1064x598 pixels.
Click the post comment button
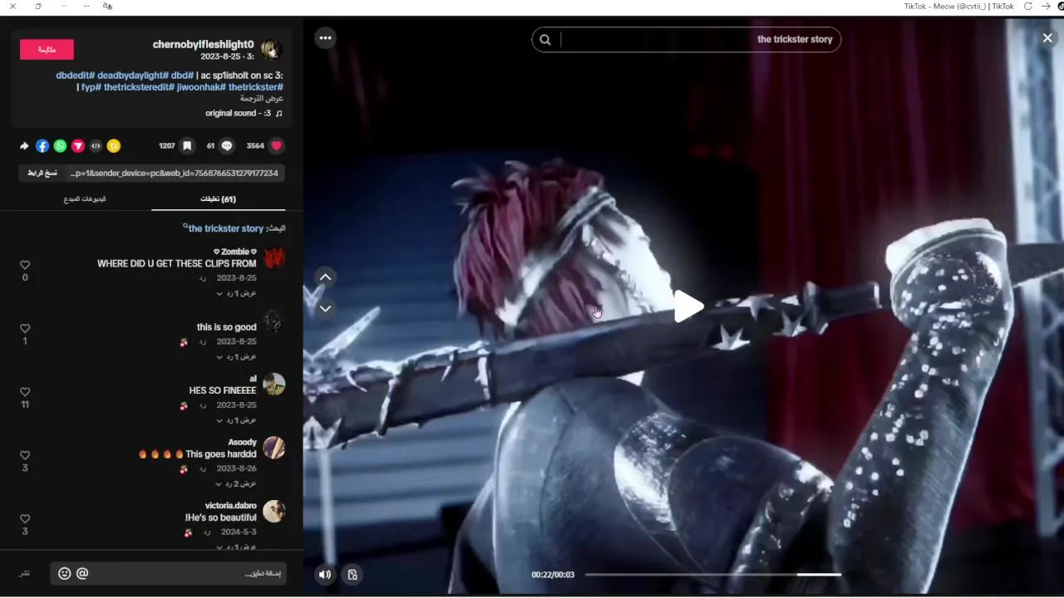(25, 574)
